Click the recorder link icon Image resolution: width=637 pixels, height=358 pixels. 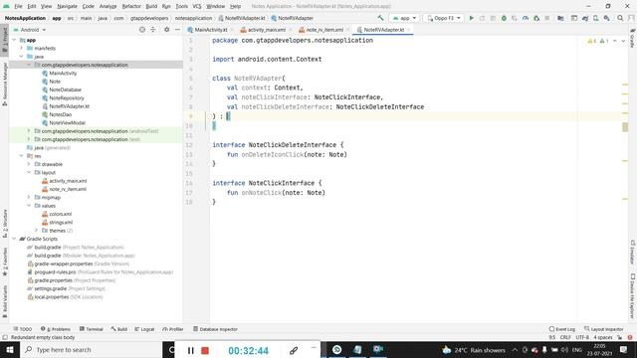[x=294, y=351]
